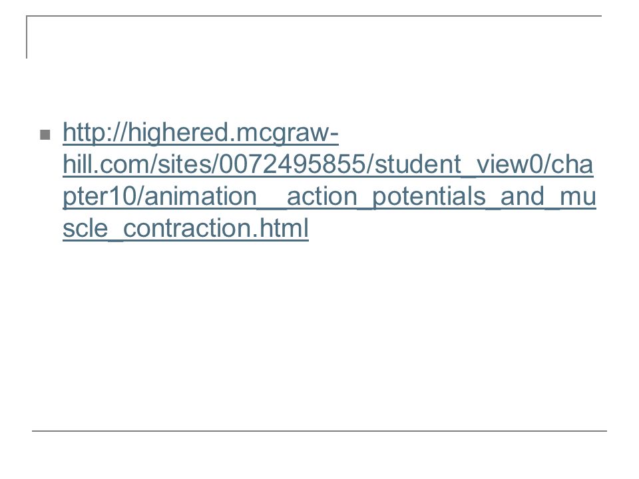639x479 pixels.
Task: Click '_and_mu' at end of third link line
Action: [x=541, y=196]
